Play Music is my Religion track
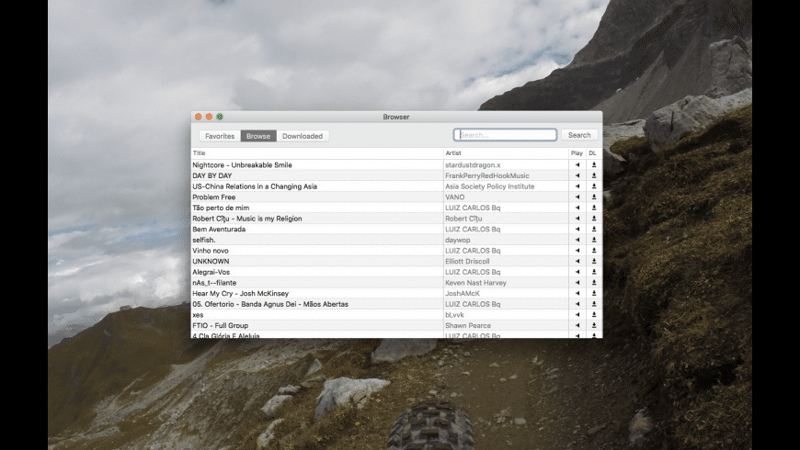800x450 pixels. pos(577,219)
